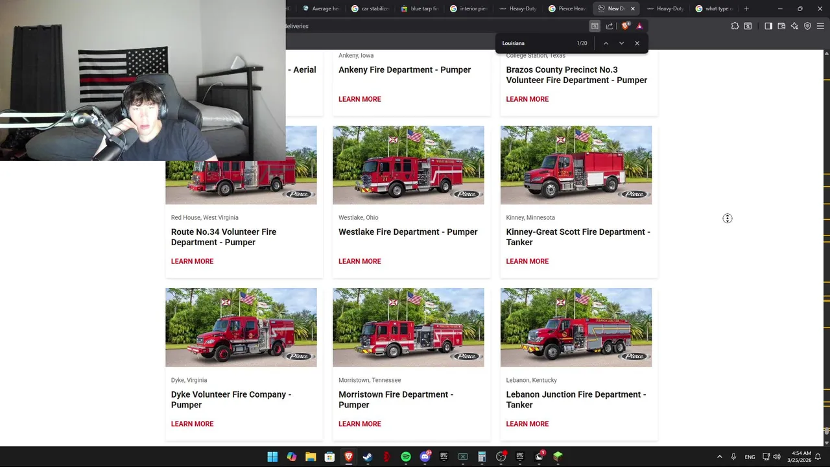Open Discord from the taskbar
This screenshot has height=467, width=830.
click(425, 457)
